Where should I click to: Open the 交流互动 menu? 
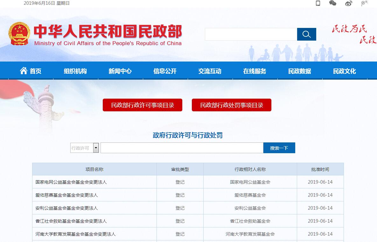210,71
